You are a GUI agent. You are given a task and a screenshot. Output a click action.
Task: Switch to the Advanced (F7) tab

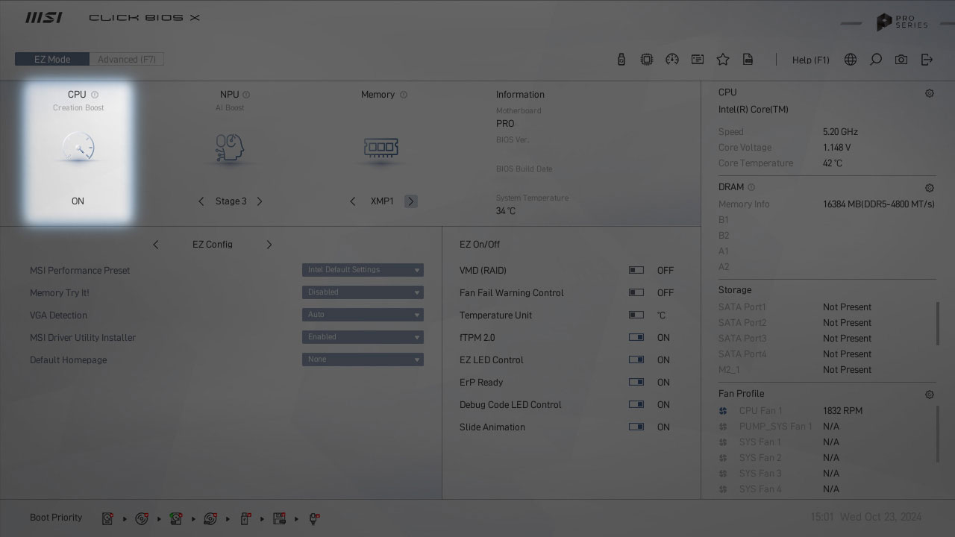tap(127, 60)
